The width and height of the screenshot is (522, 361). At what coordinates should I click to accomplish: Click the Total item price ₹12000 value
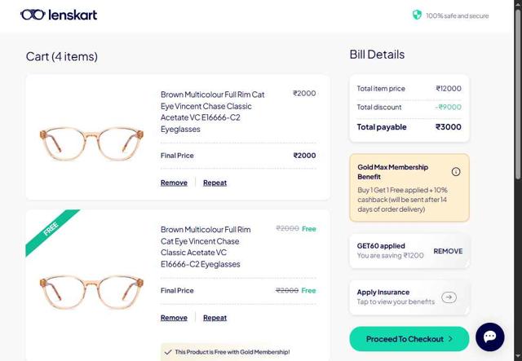pos(449,89)
